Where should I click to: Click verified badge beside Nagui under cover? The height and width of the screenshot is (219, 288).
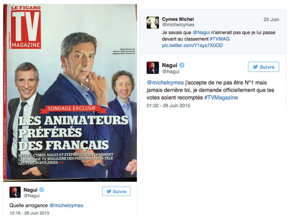[x=42, y=190]
